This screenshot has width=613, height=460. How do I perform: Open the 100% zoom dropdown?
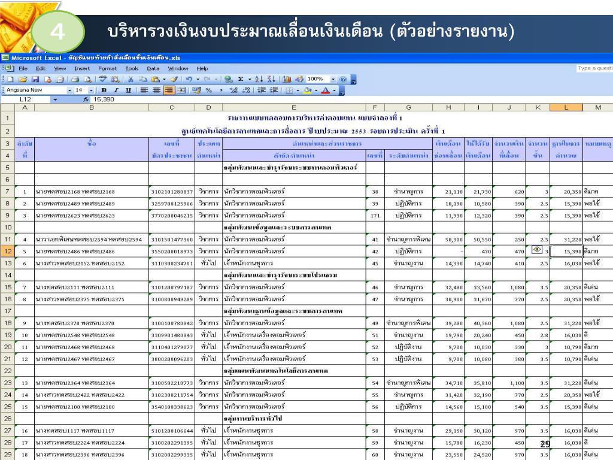(x=333, y=79)
